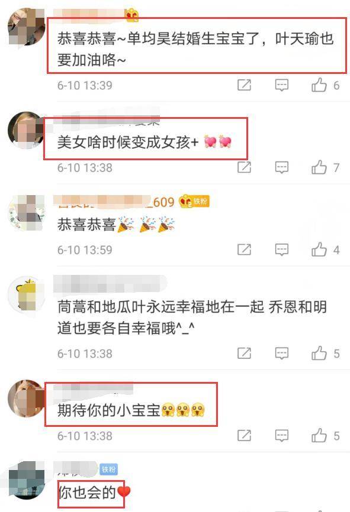The height and width of the screenshot is (512, 350).
Task: Reply to 期待你的小宝宝 comment
Action: click(x=281, y=436)
